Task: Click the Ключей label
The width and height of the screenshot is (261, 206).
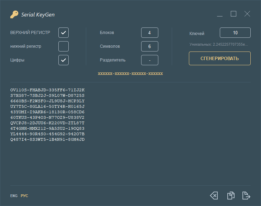Action: (x=197, y=33)
